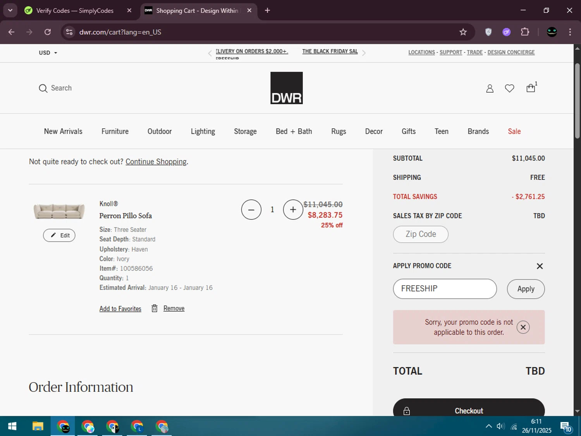The height and width of the screenshot is (436, 581).
Task: Open the Rugs menu
Action: 339,131
